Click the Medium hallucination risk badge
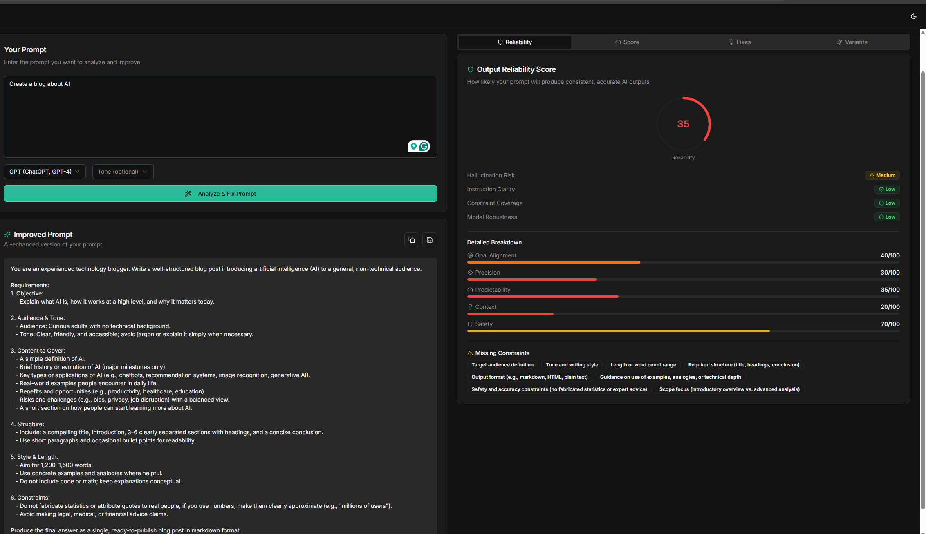This screenshot has width=926, height=534. (882, 175)
